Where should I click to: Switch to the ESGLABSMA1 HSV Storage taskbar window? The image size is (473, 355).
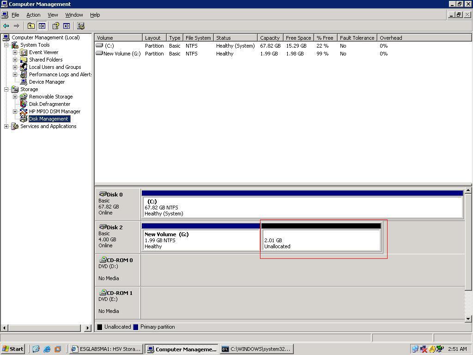coord(106,349)
